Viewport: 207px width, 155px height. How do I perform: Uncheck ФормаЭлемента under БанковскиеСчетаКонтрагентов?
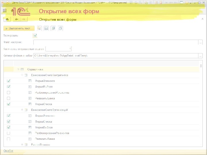coord(9,81)
